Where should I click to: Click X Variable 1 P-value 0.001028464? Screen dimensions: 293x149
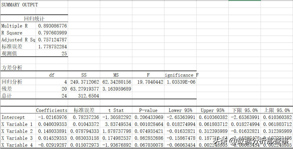click(x=149, y=124)
